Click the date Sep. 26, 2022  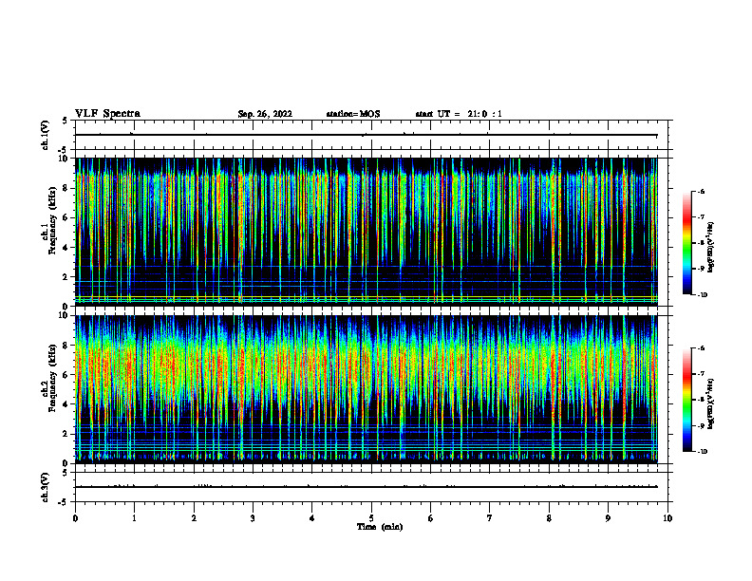click(265, 114)
